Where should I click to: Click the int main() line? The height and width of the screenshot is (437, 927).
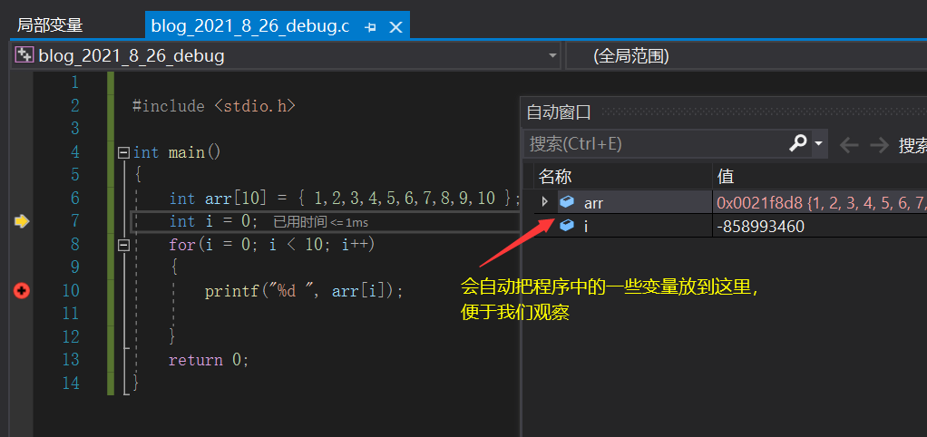(177, 153)
